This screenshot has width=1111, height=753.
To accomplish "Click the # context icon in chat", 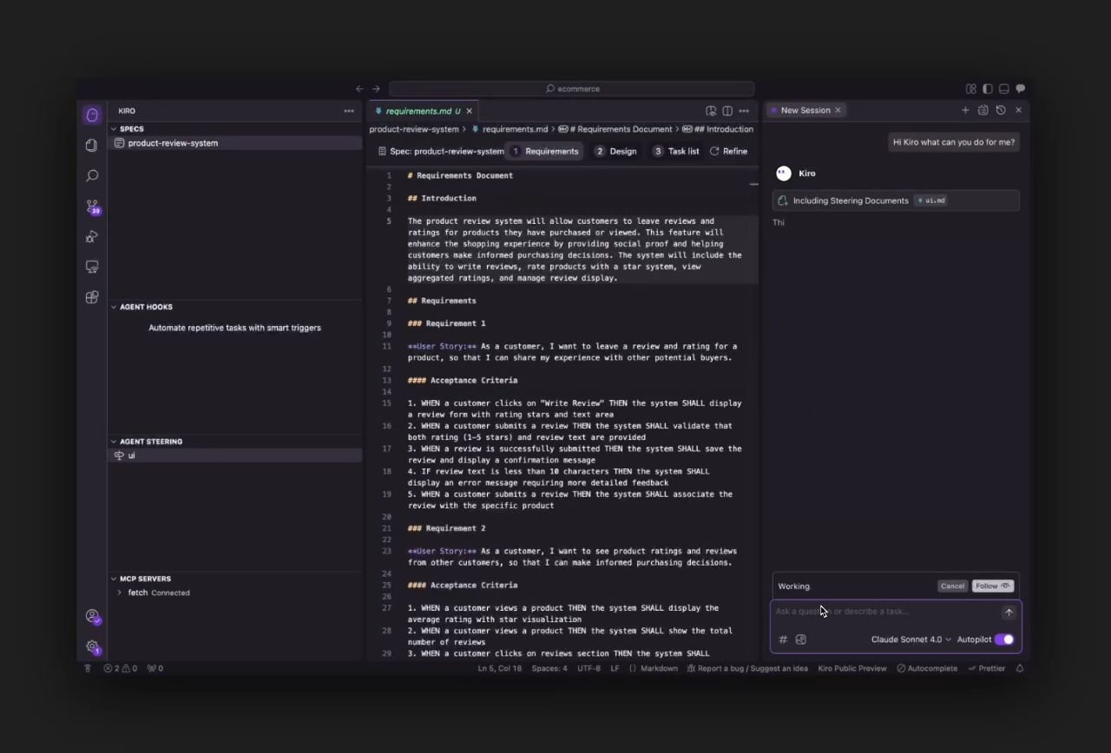I will tap(783, 639).
